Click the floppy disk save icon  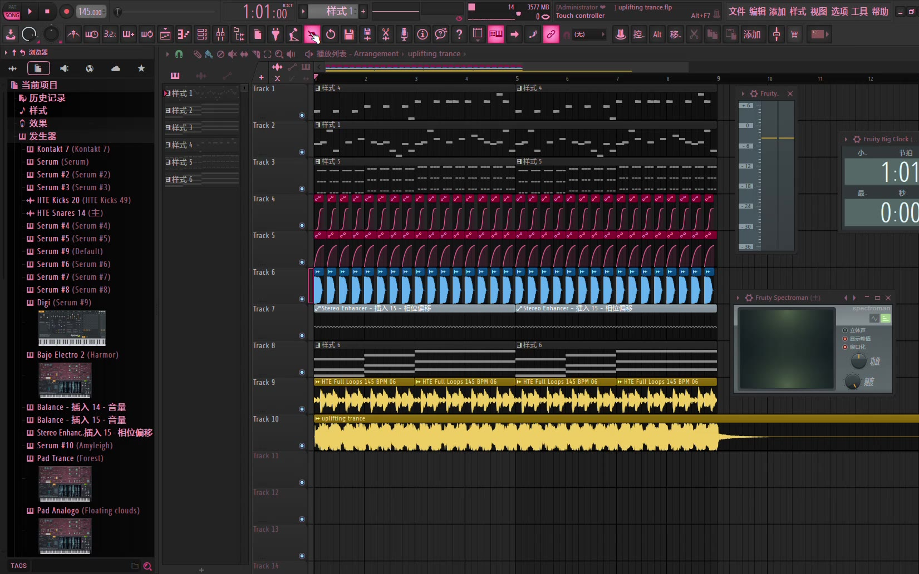tap(349, 34)
